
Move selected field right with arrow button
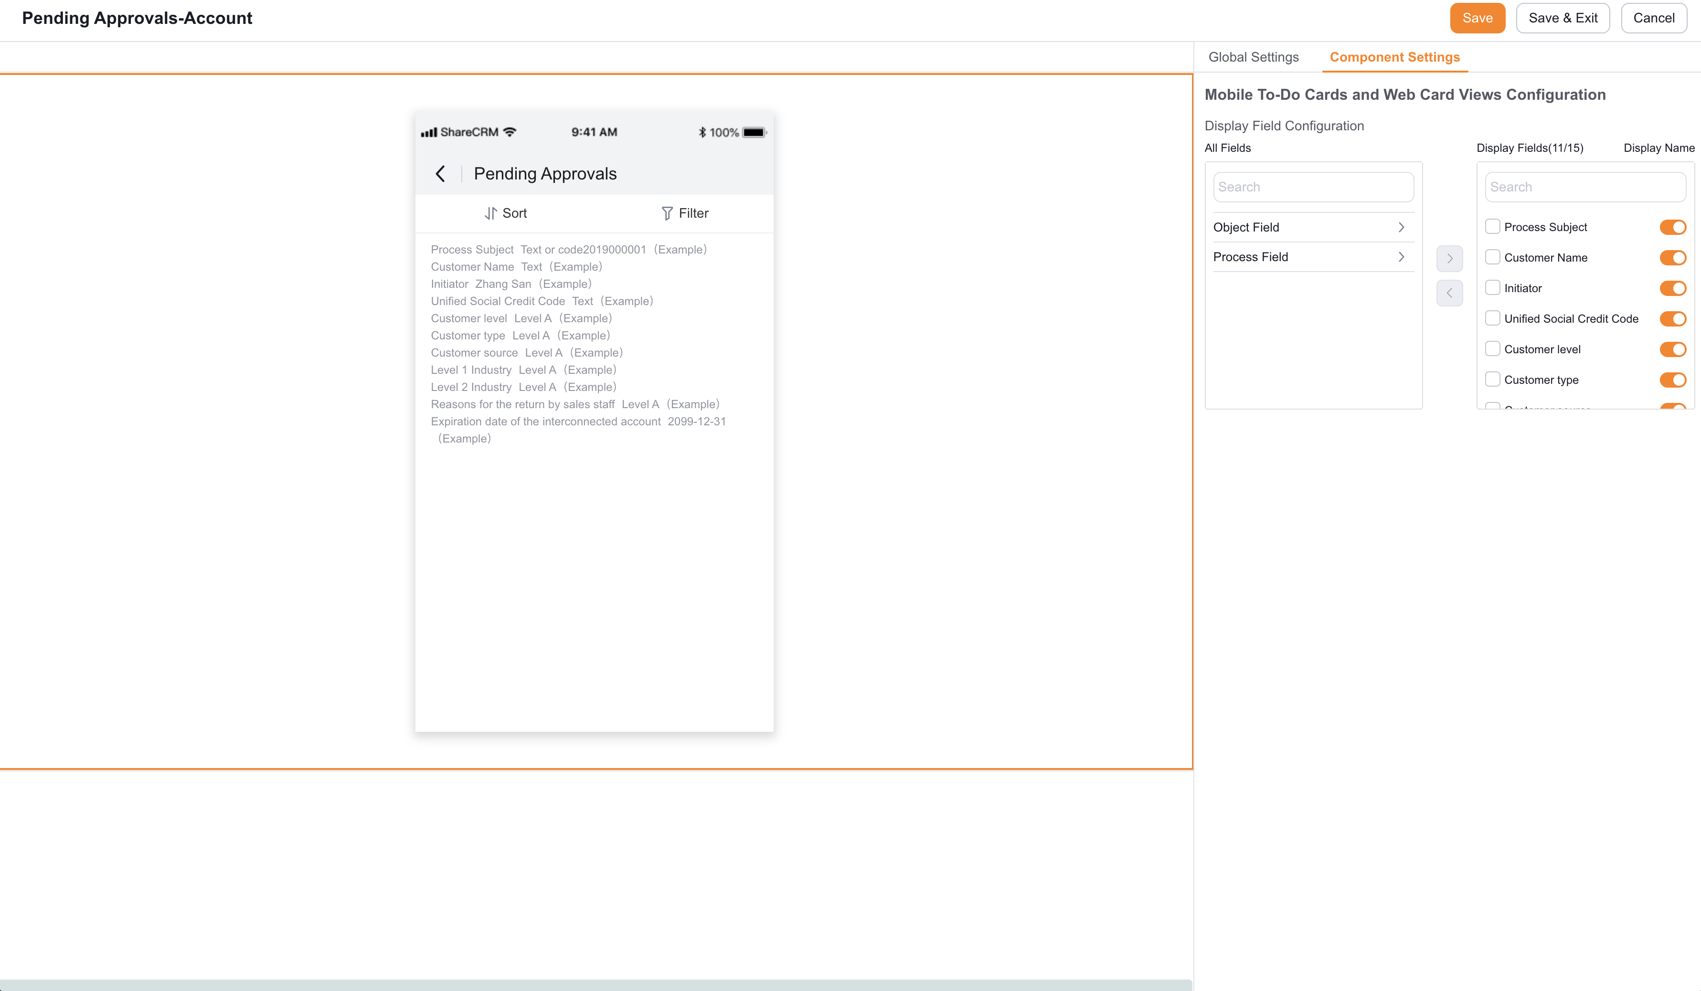tap(1449, 258)
